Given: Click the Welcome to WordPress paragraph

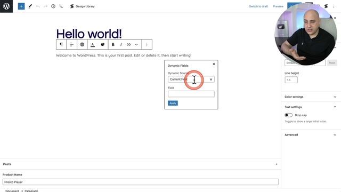Looking at the screenshot, I should coord(124,55).
